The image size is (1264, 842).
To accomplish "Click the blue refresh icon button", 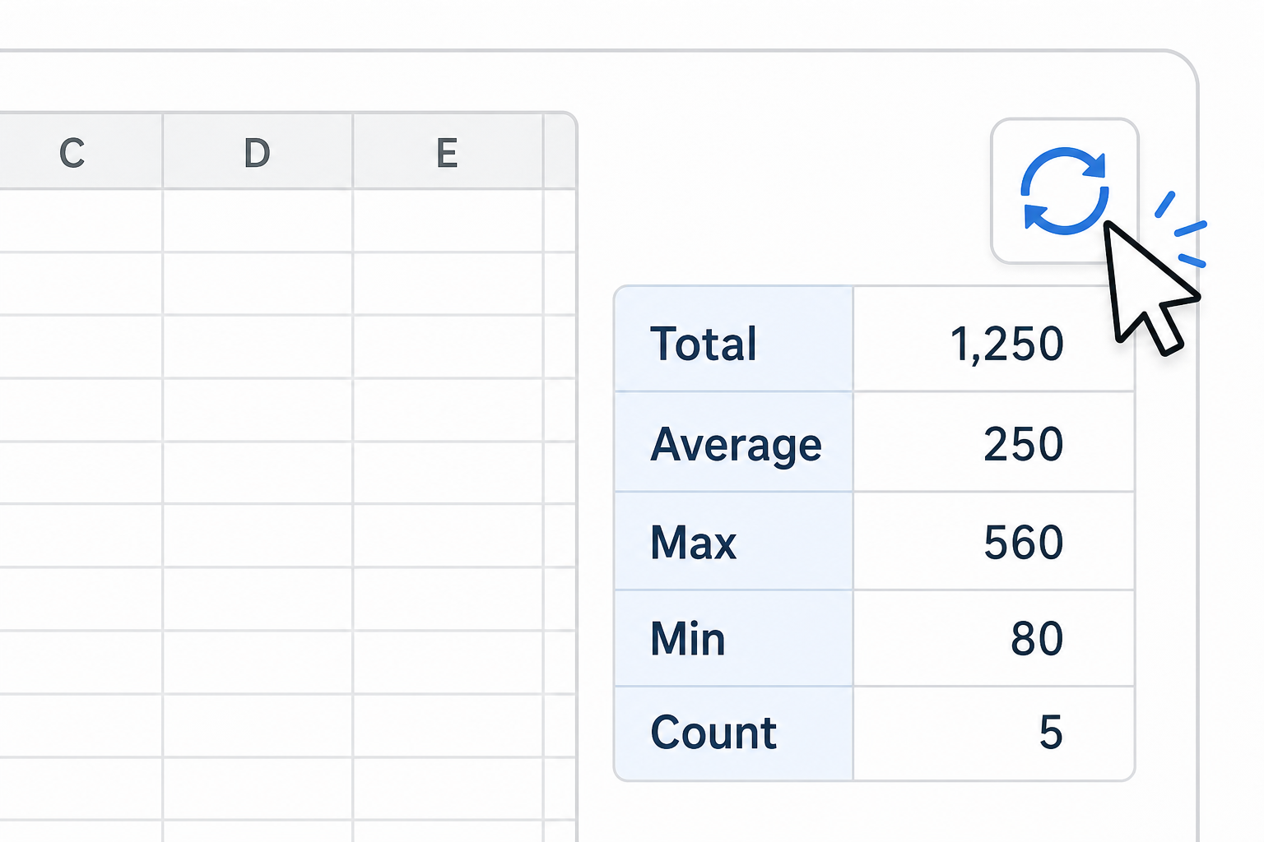I will [x=1065, y=191].
